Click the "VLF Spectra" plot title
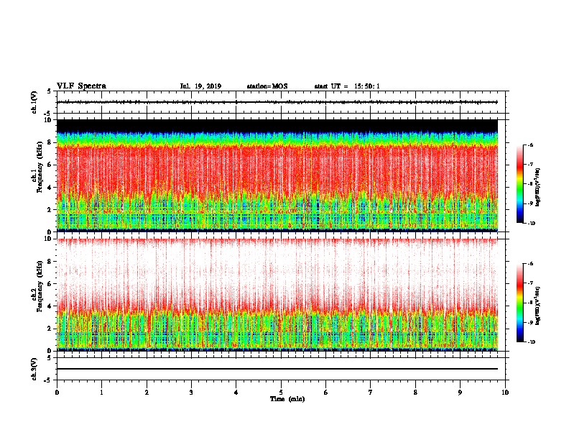Image resolution: width=569 pixels, height=440 pixels. (81, 86)
